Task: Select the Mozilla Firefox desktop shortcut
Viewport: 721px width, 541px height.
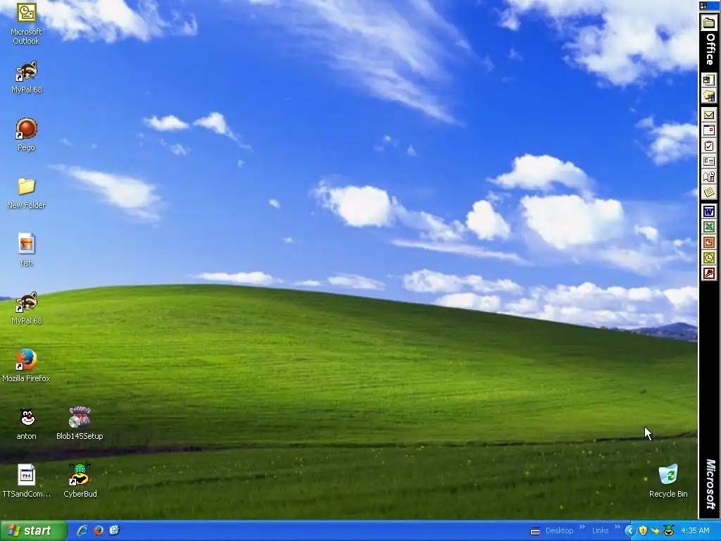Action: tap(26, 366)
